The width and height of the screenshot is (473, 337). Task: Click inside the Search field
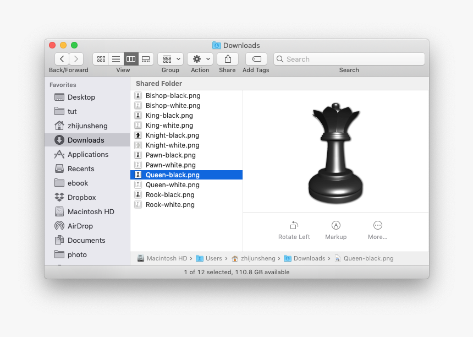(x=349, y=59)
